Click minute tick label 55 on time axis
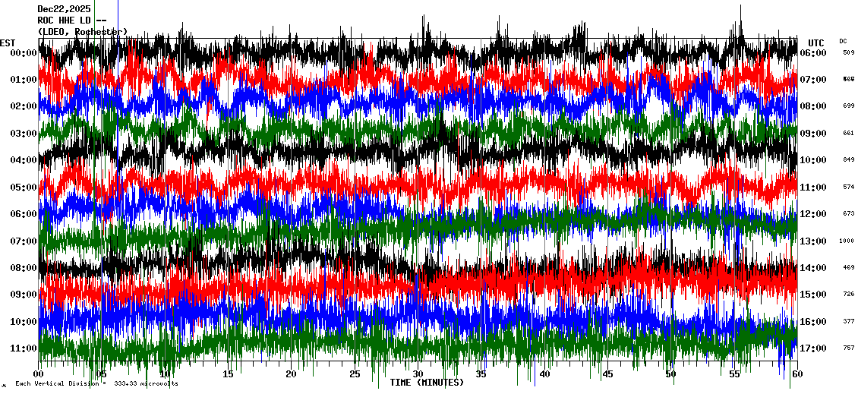The width and height of the screenshot is (858, 394). tap(734, 374)
